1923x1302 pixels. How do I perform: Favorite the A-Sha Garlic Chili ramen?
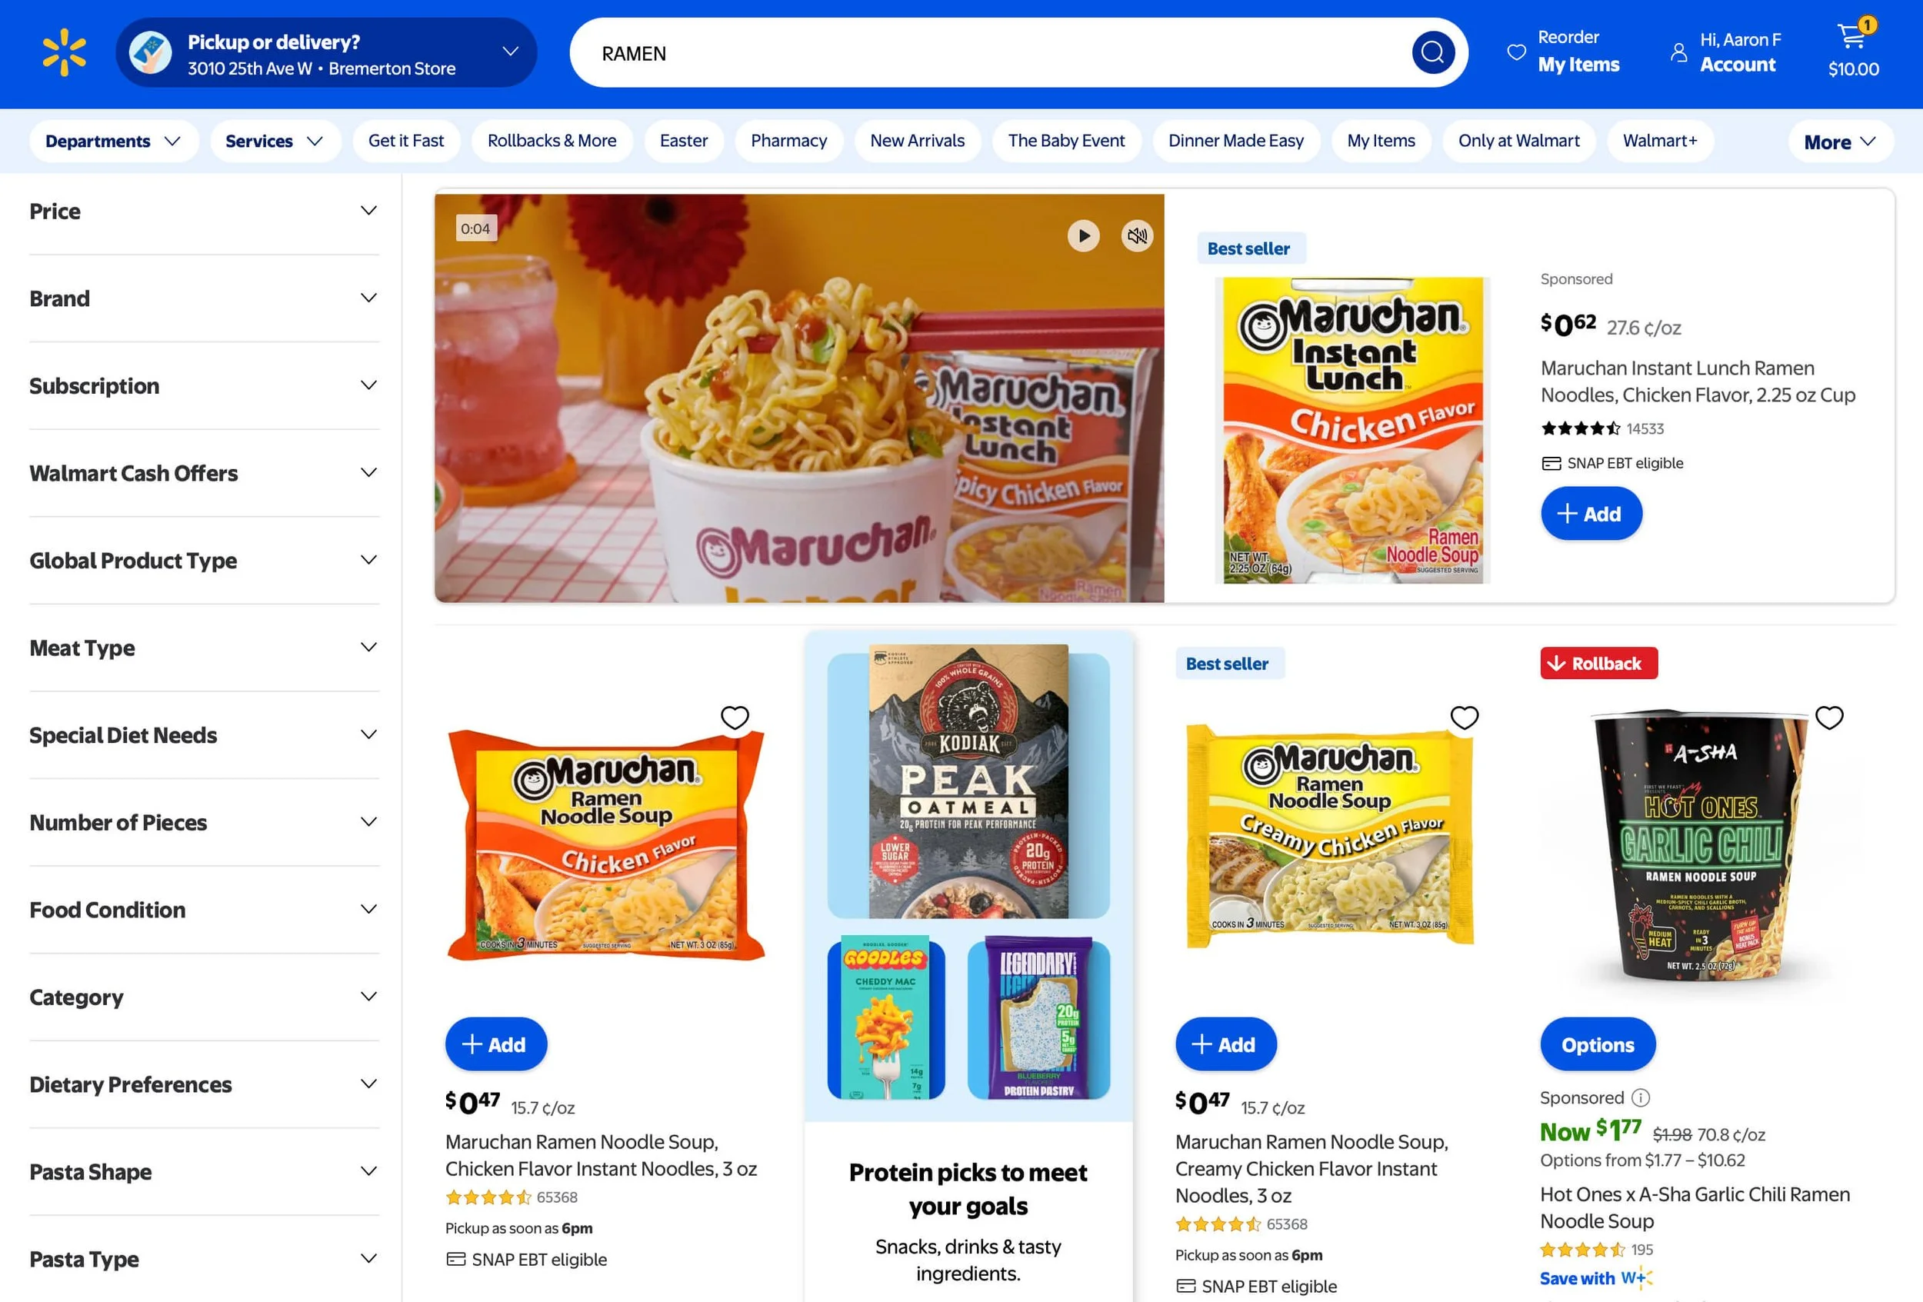click(x=1828, y=718)
